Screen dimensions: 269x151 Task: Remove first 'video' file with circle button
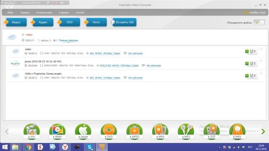(x=261, y=49)
